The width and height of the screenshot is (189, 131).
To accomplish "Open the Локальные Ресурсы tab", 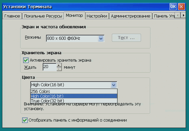I will (x=43, y=16).
